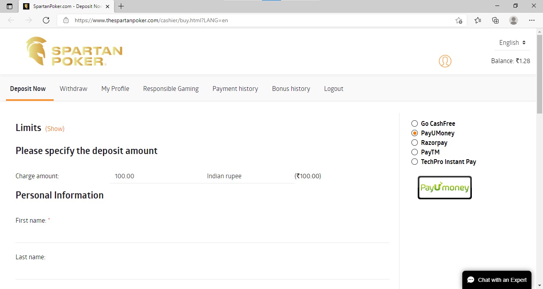The image size is (543, 289).
Task: Click the Personal Information heading
Action: coord(60,195)
